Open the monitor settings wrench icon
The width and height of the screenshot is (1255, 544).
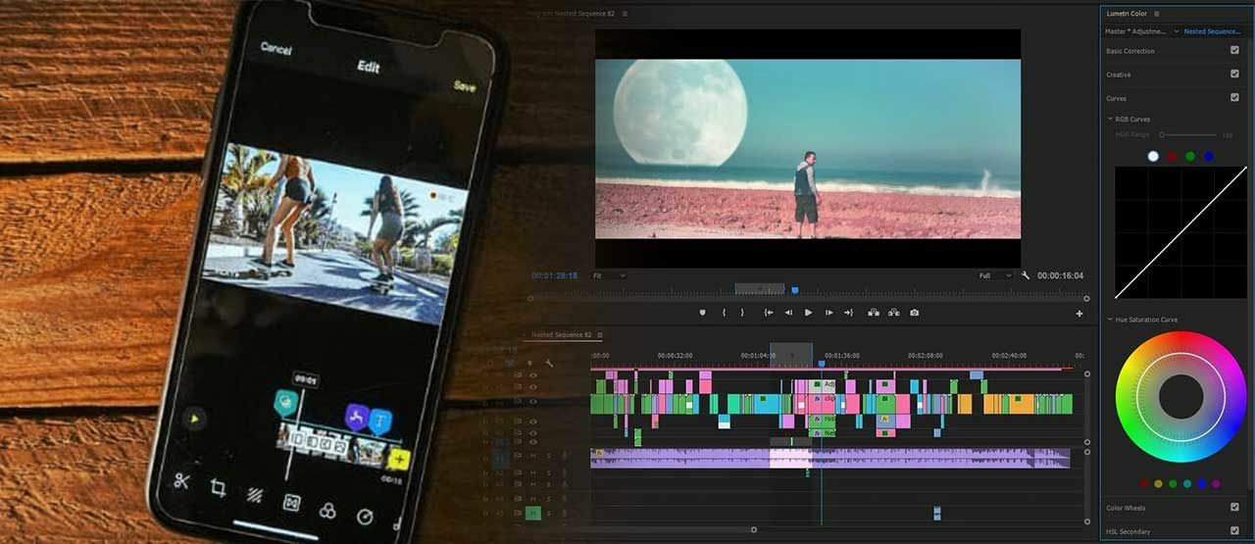tap(1026, 275)
